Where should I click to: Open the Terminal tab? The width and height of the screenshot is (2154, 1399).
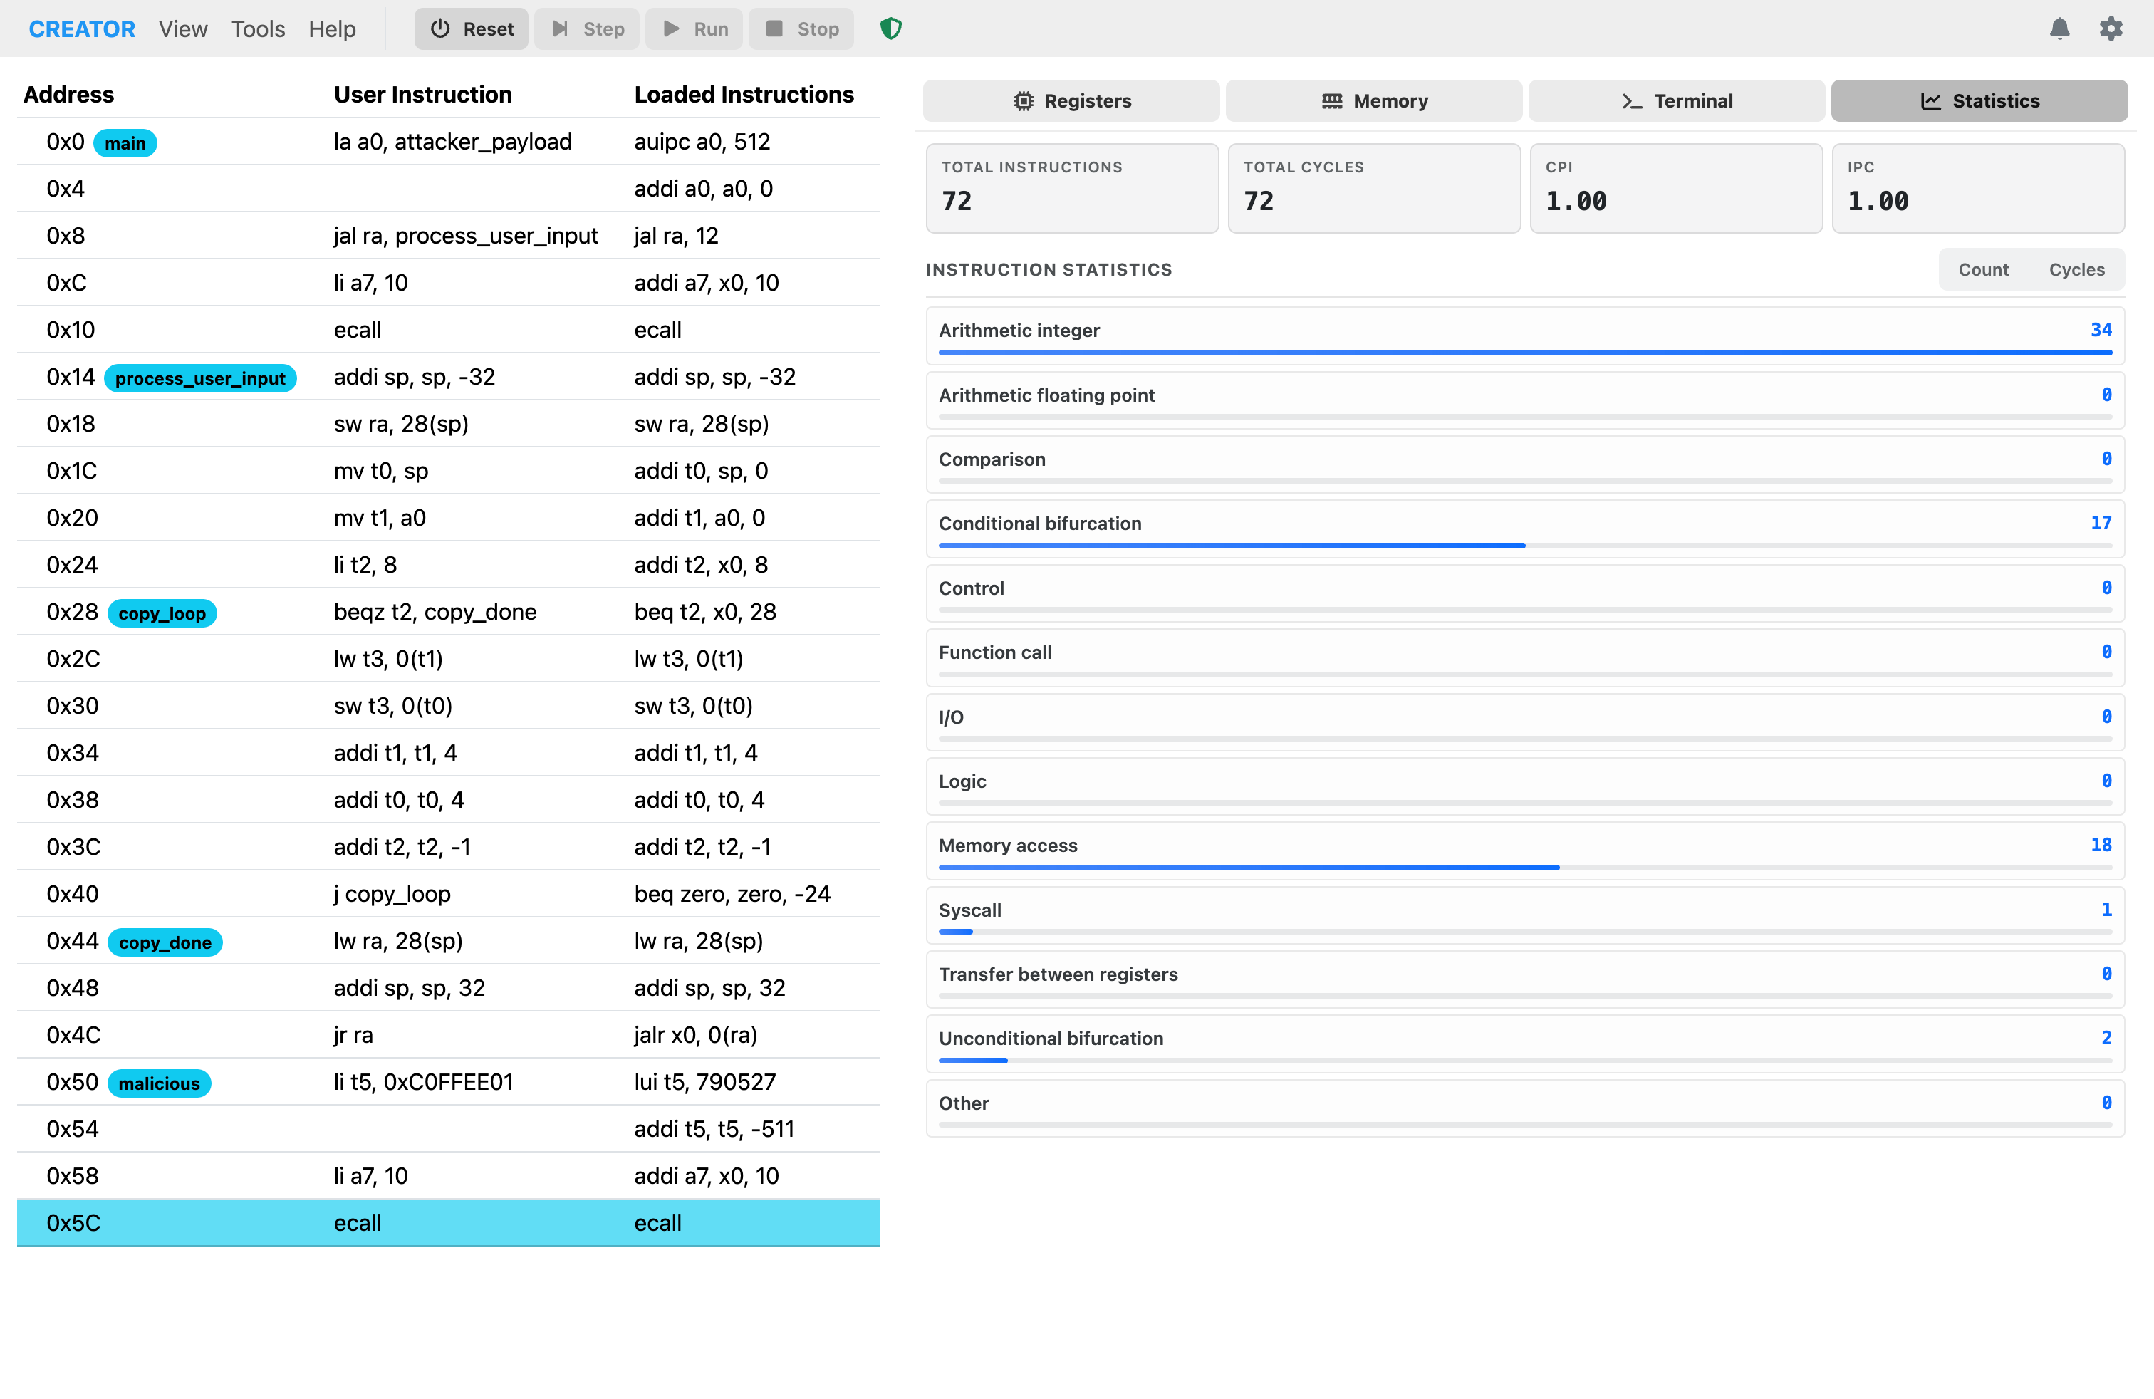click(x=1676, y=100)
